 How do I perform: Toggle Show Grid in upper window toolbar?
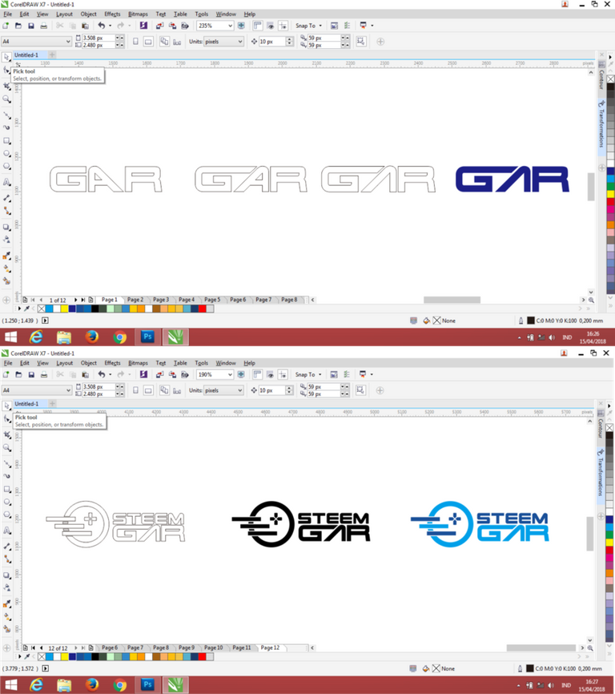point(271,26)
